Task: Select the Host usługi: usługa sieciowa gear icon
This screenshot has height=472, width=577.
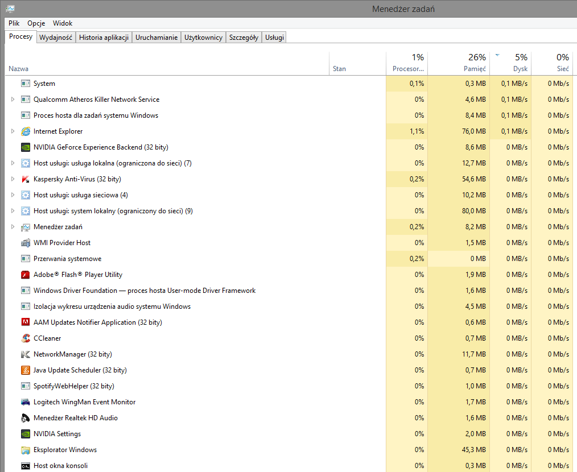Action: click(x=26, y=195)
